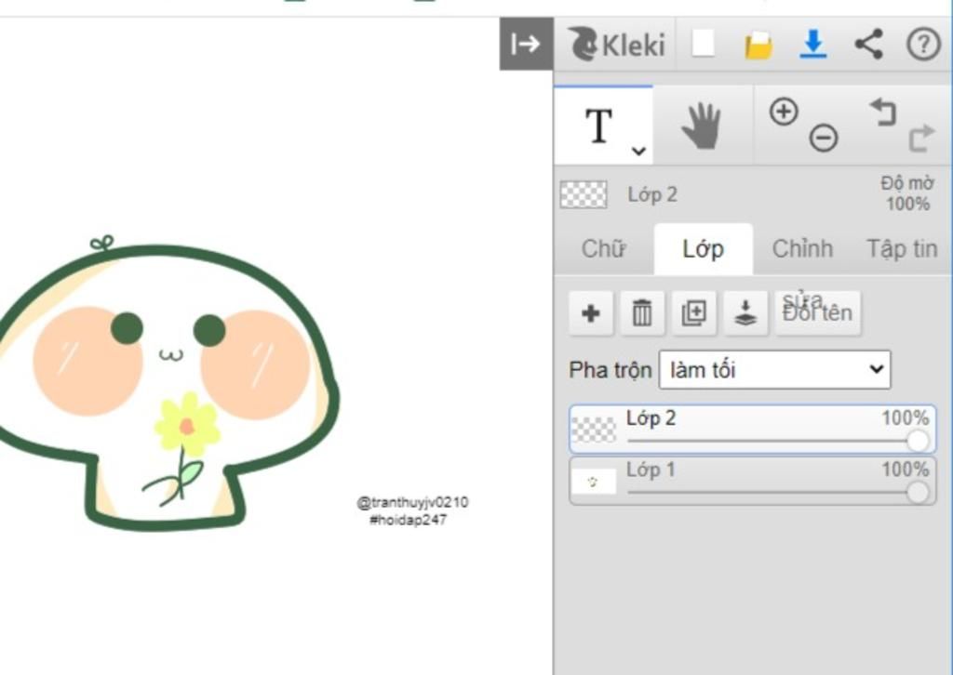
Task: Zoom out with the minus magnifier
Action: click(824, 138)
